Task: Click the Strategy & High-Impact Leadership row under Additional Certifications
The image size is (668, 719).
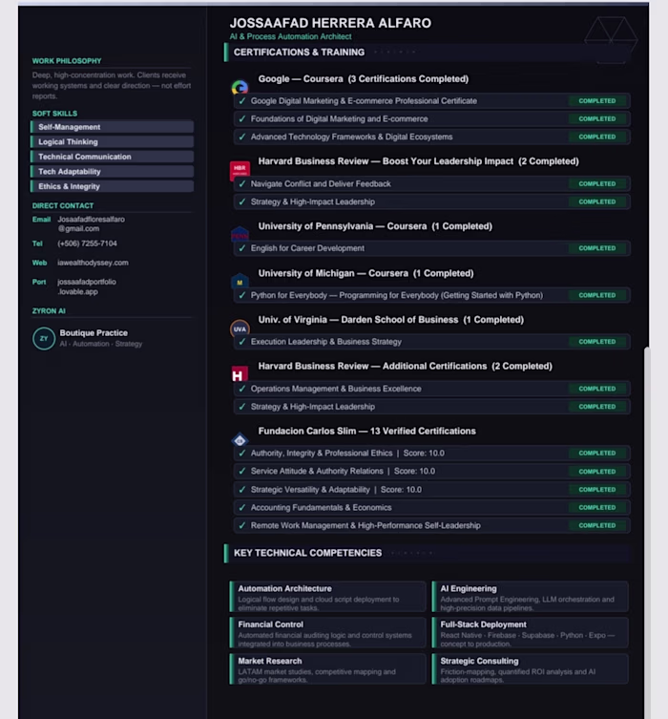Action: (431, 407)
